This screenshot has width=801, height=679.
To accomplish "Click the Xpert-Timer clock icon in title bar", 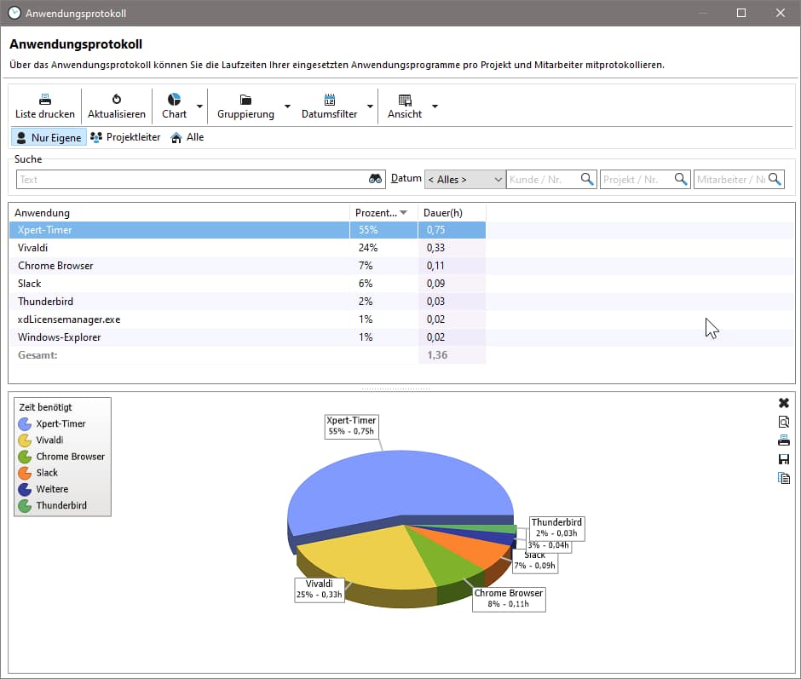I will pos(14,13).
